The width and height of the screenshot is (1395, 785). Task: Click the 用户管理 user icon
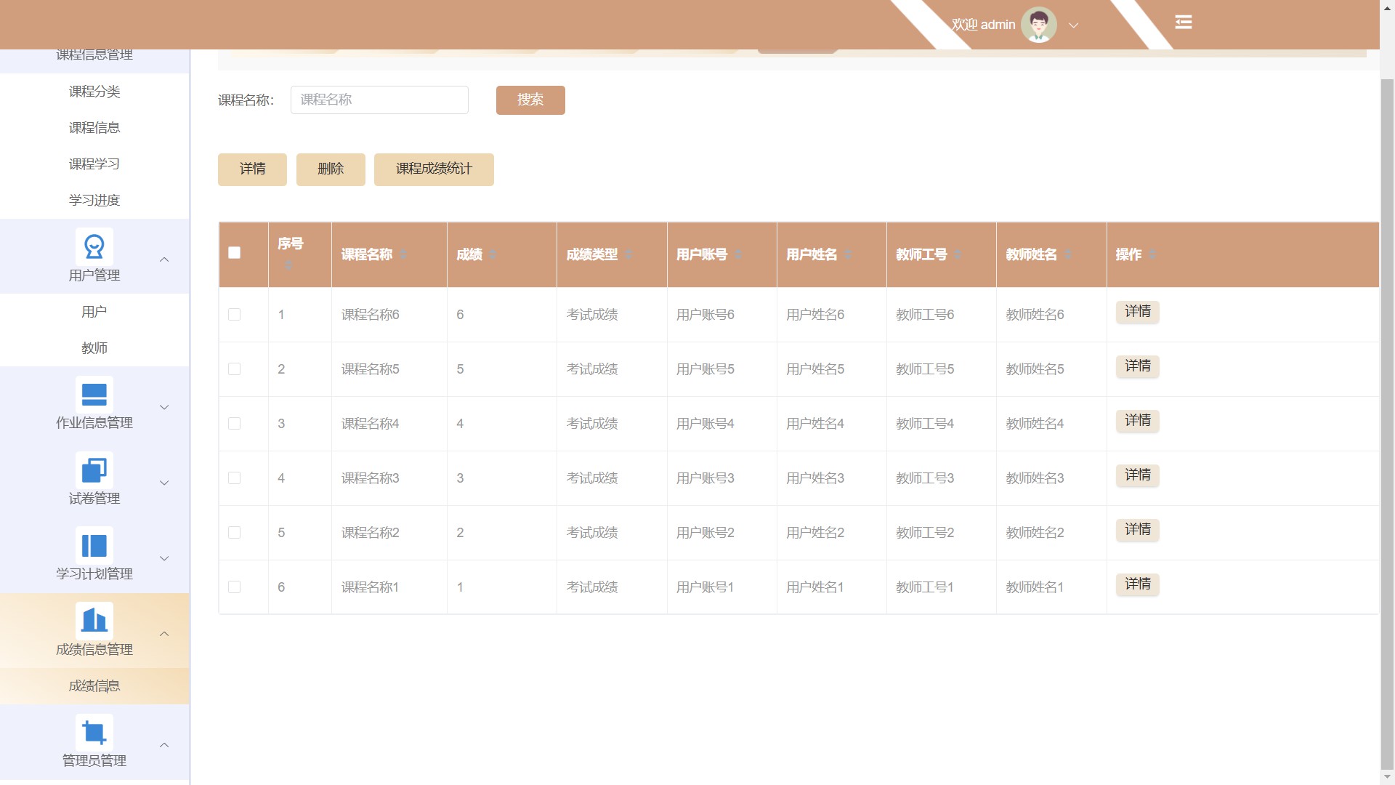click(94, 247)
